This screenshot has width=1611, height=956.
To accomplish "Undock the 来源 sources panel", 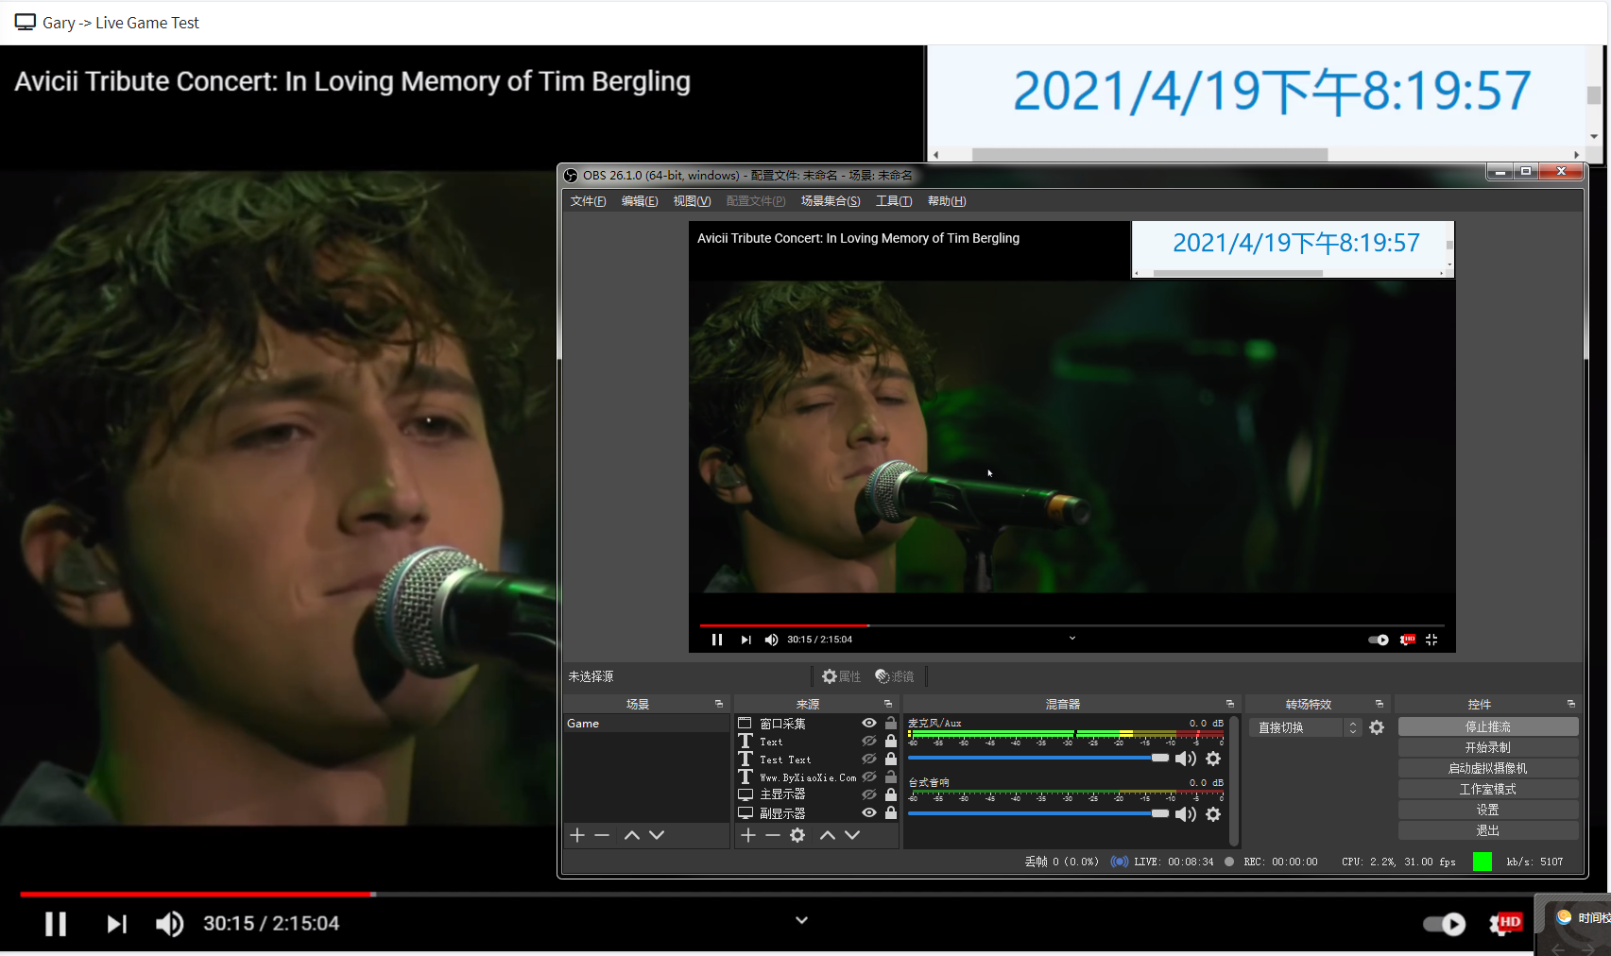I will [x=888, y=704].
